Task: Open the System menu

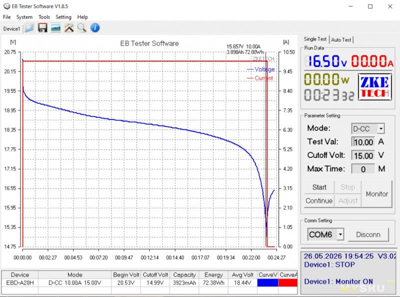Action: tap(24, 17)
